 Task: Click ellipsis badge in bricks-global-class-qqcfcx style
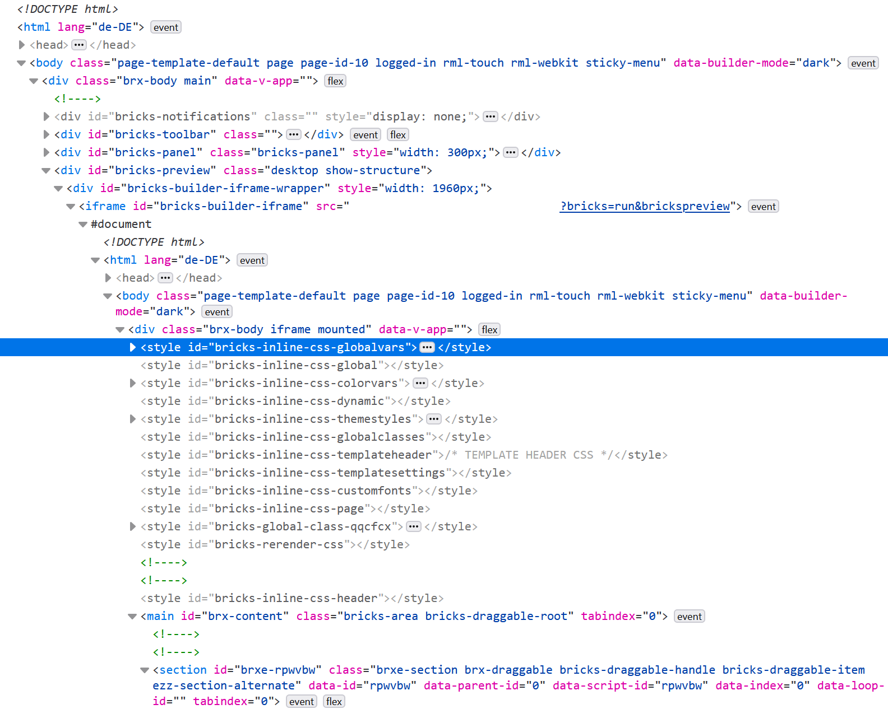pos(414,526)
